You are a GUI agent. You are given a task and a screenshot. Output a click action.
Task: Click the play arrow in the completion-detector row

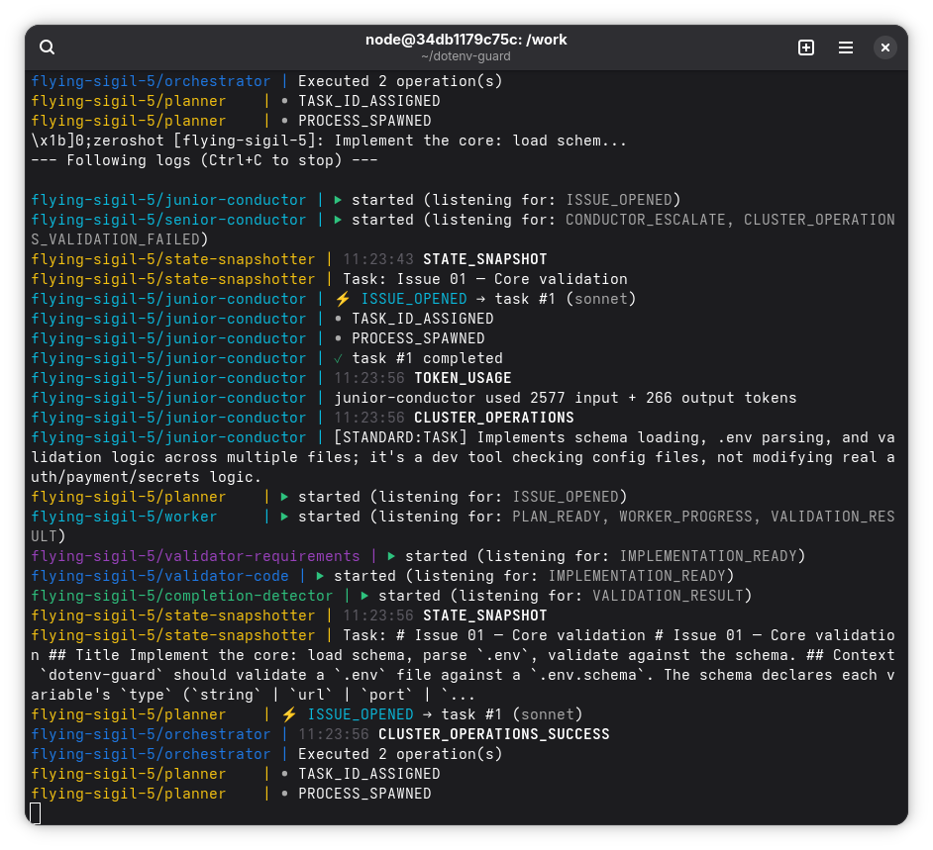364,596
